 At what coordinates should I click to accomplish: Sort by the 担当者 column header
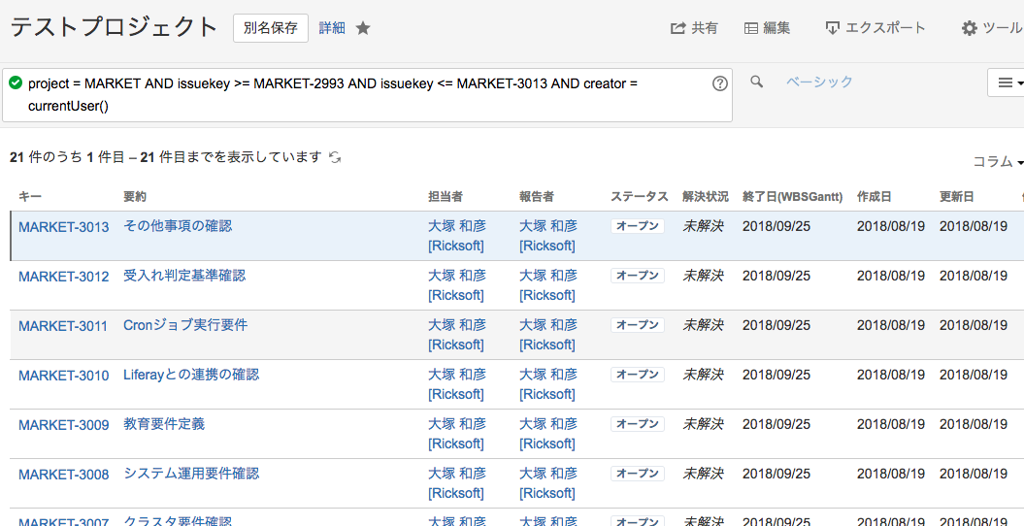446,196
